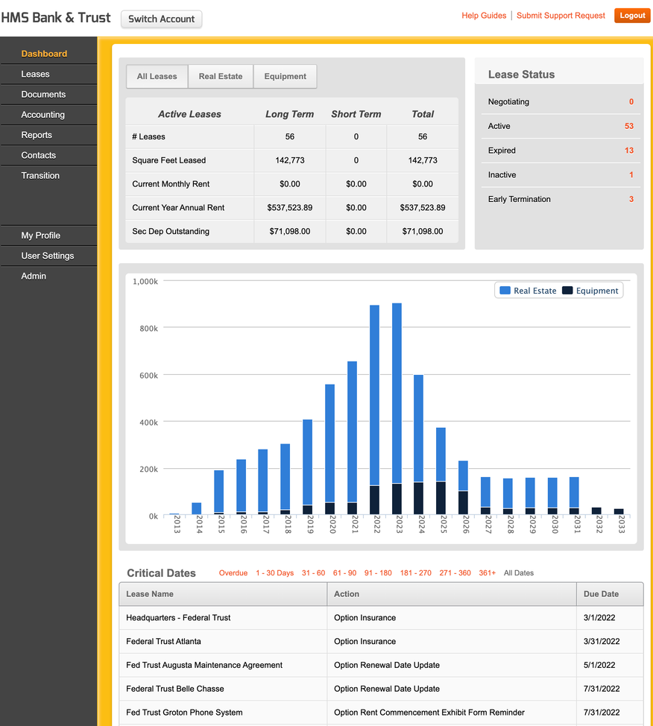
Task: Select the Equipment leases tab
Action: click(x=285, y=77)
